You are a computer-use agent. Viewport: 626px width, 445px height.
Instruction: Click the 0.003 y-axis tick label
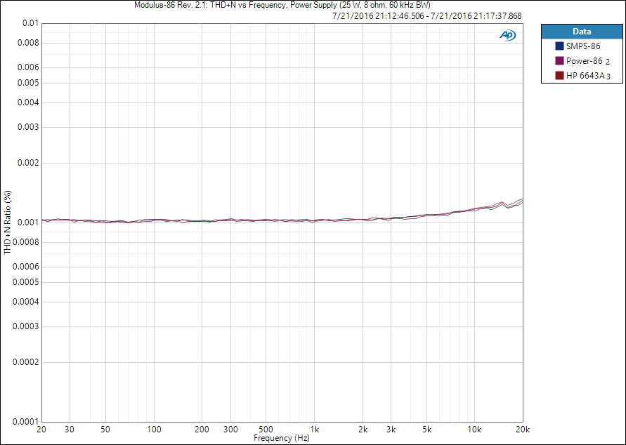click(x=28, y=127)
